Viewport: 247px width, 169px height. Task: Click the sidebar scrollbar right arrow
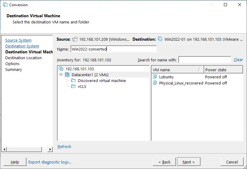tap(50, 149)
